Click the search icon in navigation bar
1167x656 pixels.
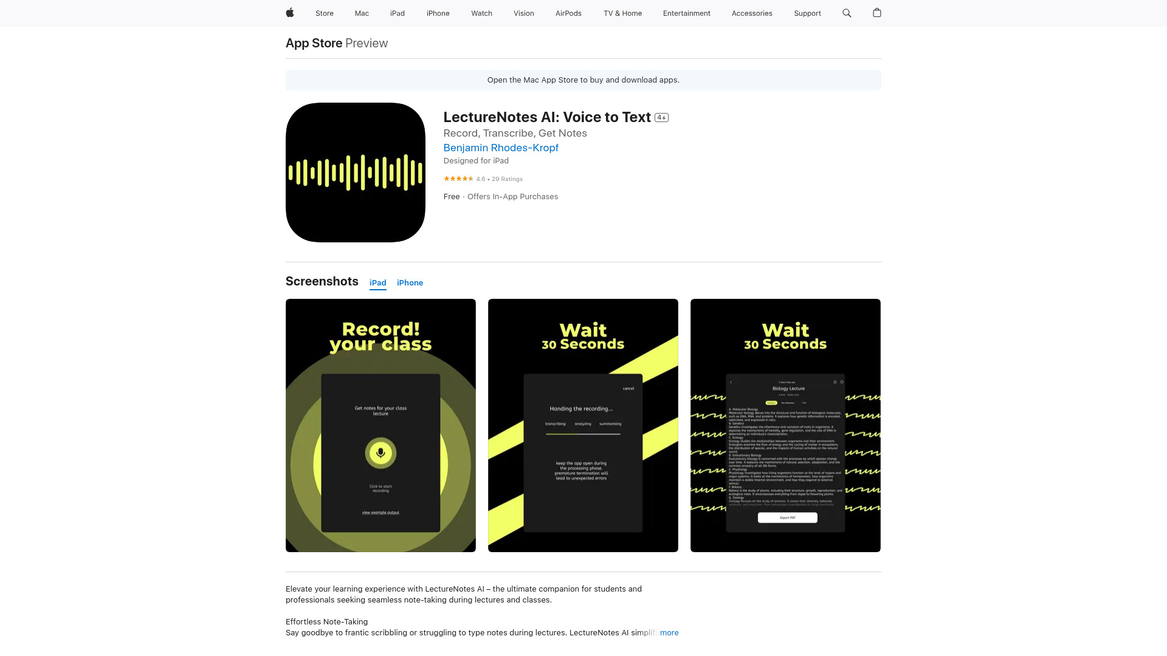coord(847,13)
